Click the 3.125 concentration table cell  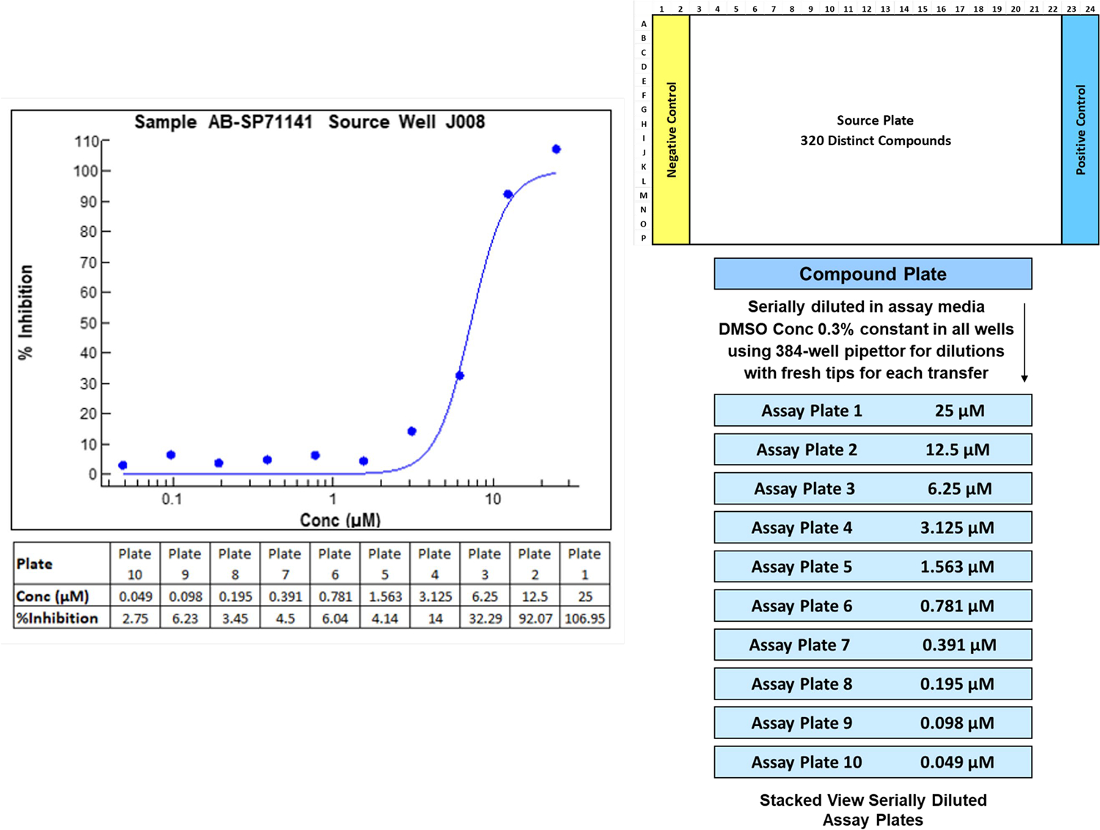[435, 597]
